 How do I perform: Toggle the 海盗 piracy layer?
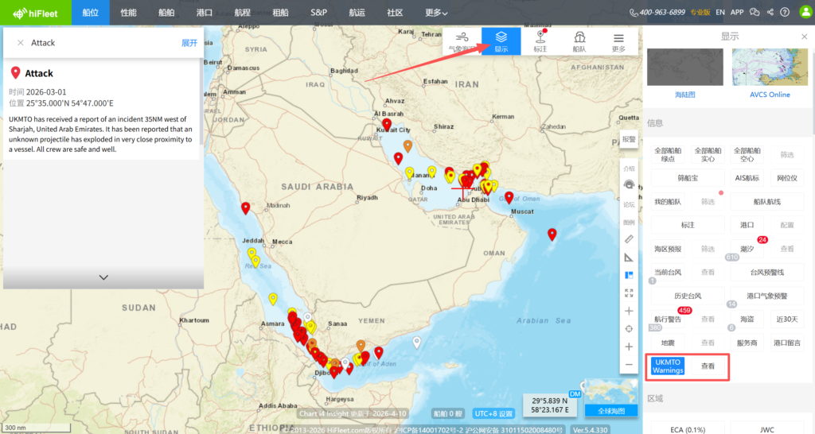pos(747,319)
